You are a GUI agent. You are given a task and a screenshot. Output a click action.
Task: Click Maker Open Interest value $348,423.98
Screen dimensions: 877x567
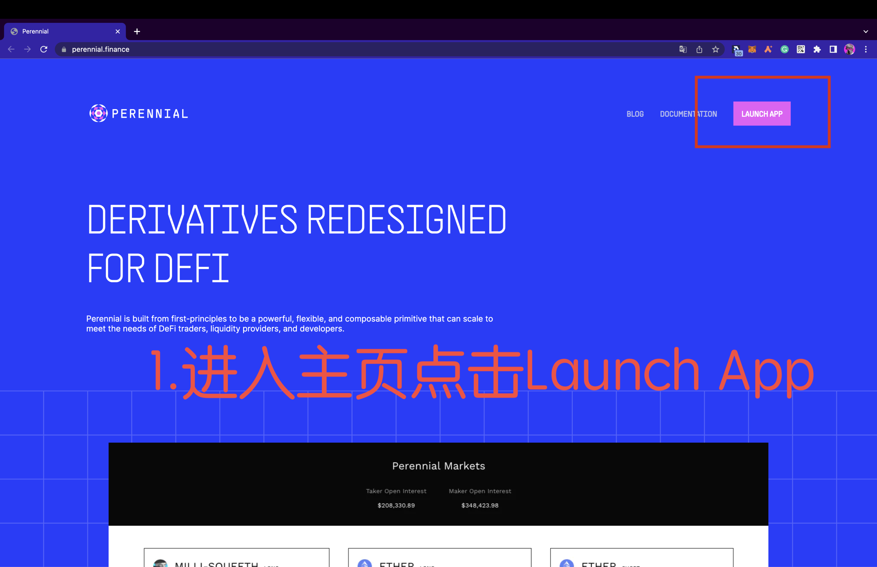pos(480,506)
